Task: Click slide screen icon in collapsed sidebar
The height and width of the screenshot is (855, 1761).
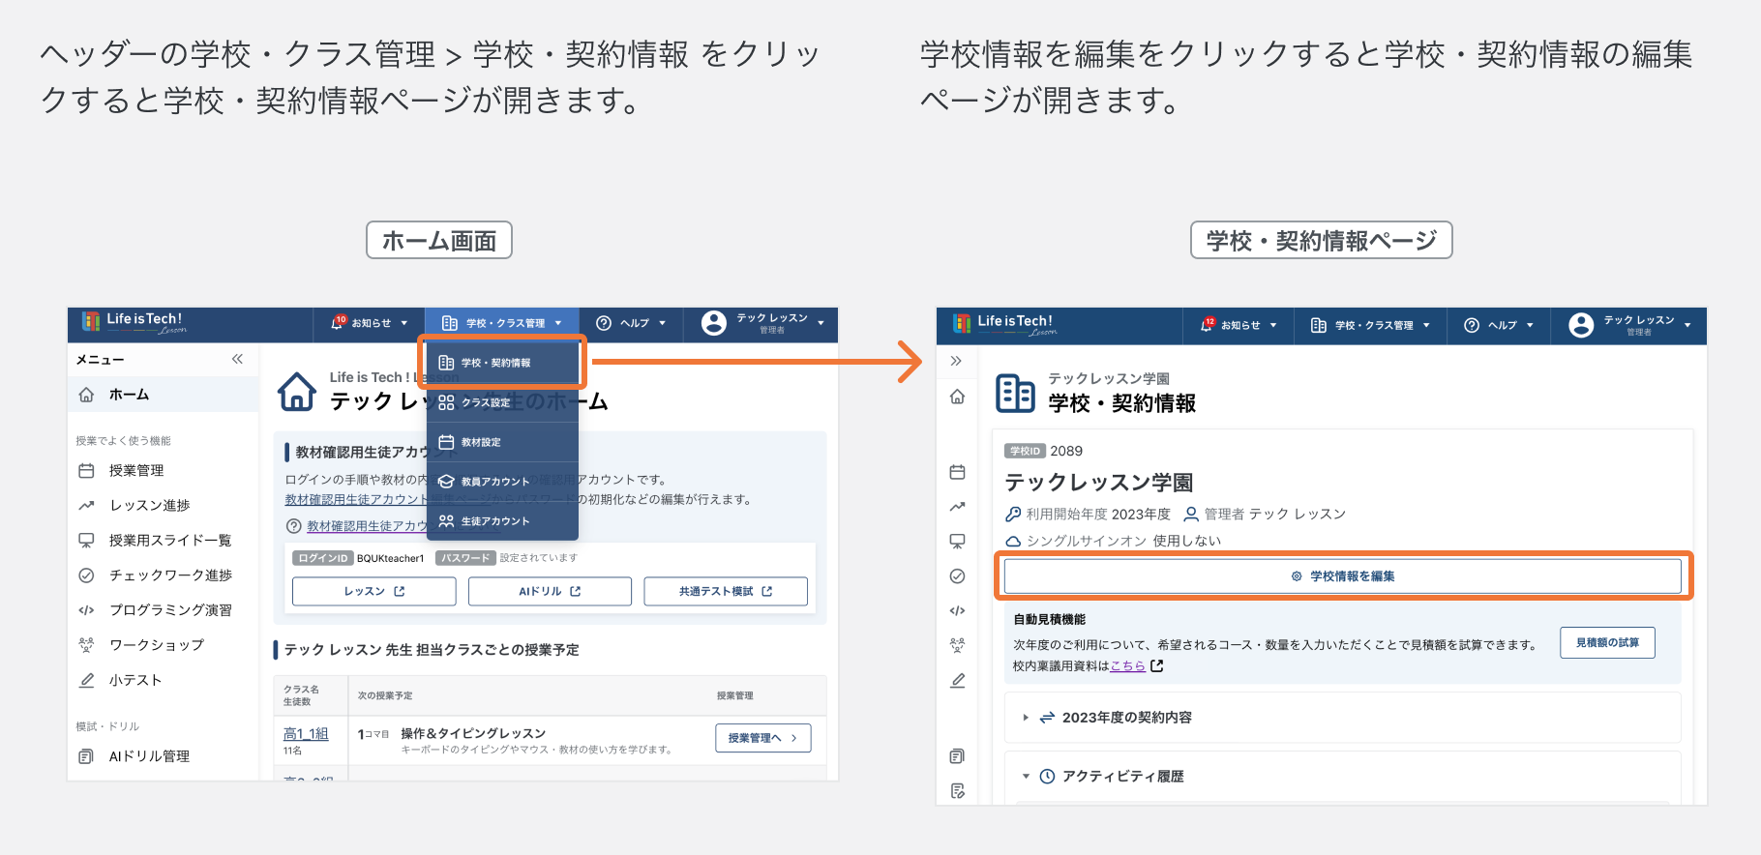Action: tap(957, 541)
